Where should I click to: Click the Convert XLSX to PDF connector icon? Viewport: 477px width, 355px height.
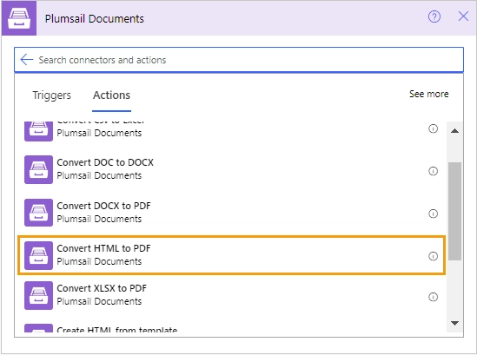coord(38,295)
